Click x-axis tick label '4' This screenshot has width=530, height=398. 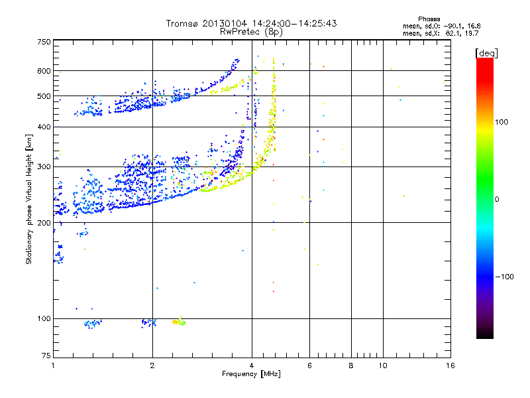tap(252, 365)
